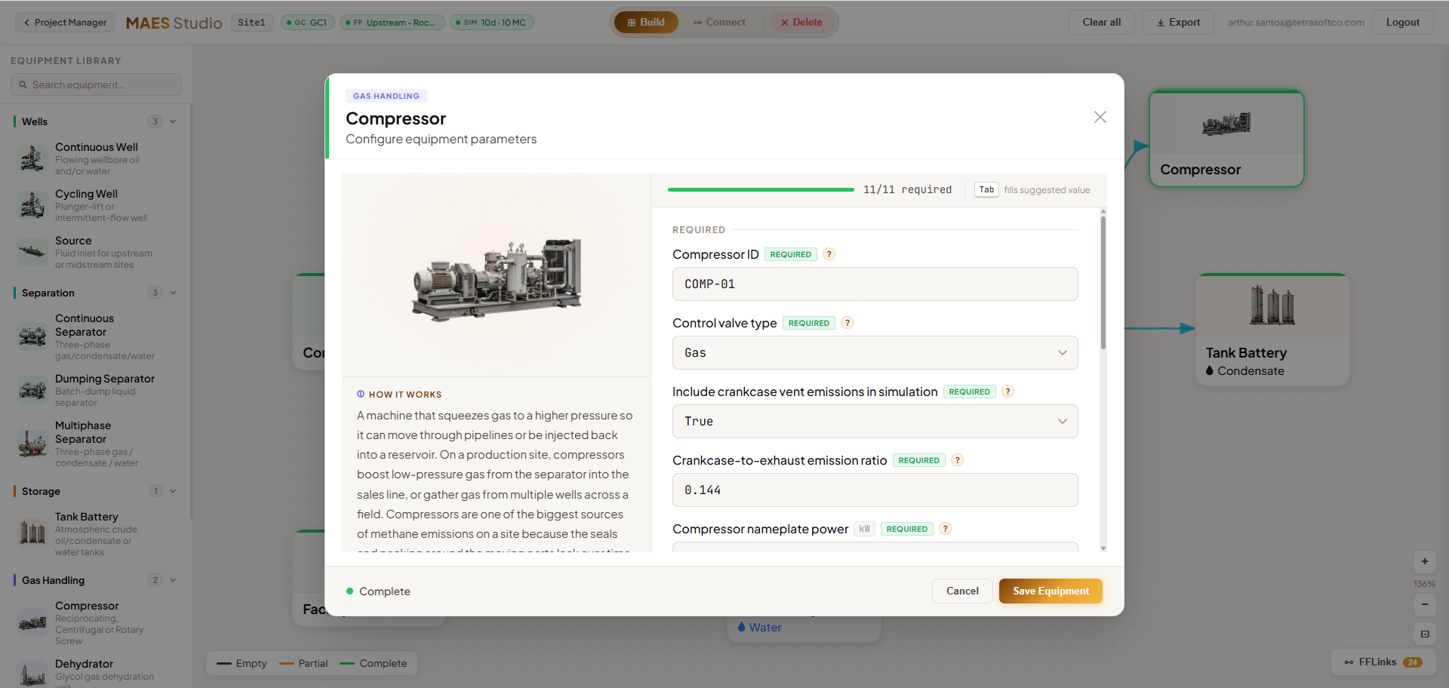1449x688 pixels.
Task: Open the SIM 10d 10 MC chip
Action: (x=492, y=23)
